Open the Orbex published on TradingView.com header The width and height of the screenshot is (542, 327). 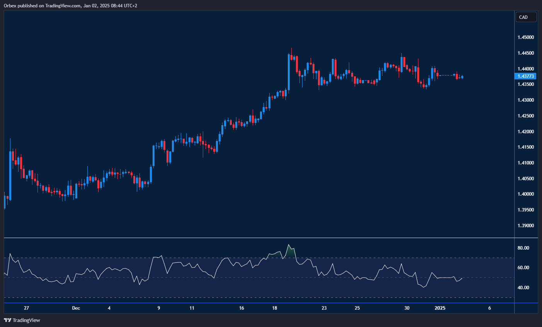pos(70,5)
